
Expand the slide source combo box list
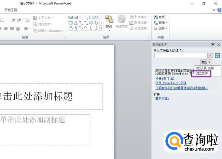click(210, 56)
